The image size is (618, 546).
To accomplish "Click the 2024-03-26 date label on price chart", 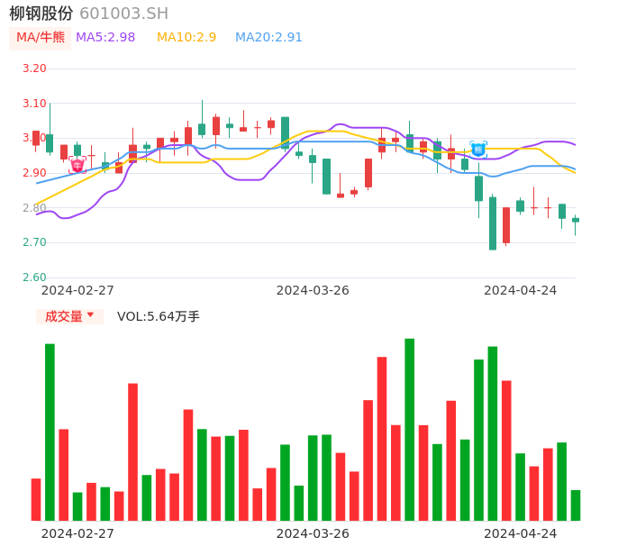I will (313, 290).
